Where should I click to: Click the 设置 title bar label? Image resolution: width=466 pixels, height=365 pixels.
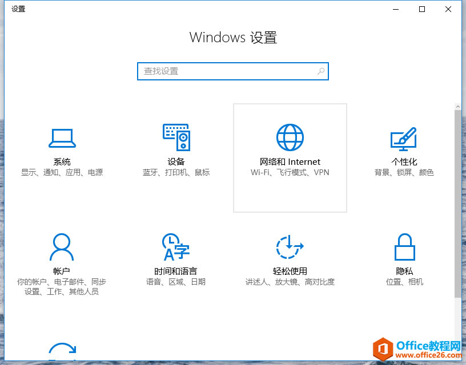[x=17, y=9]
